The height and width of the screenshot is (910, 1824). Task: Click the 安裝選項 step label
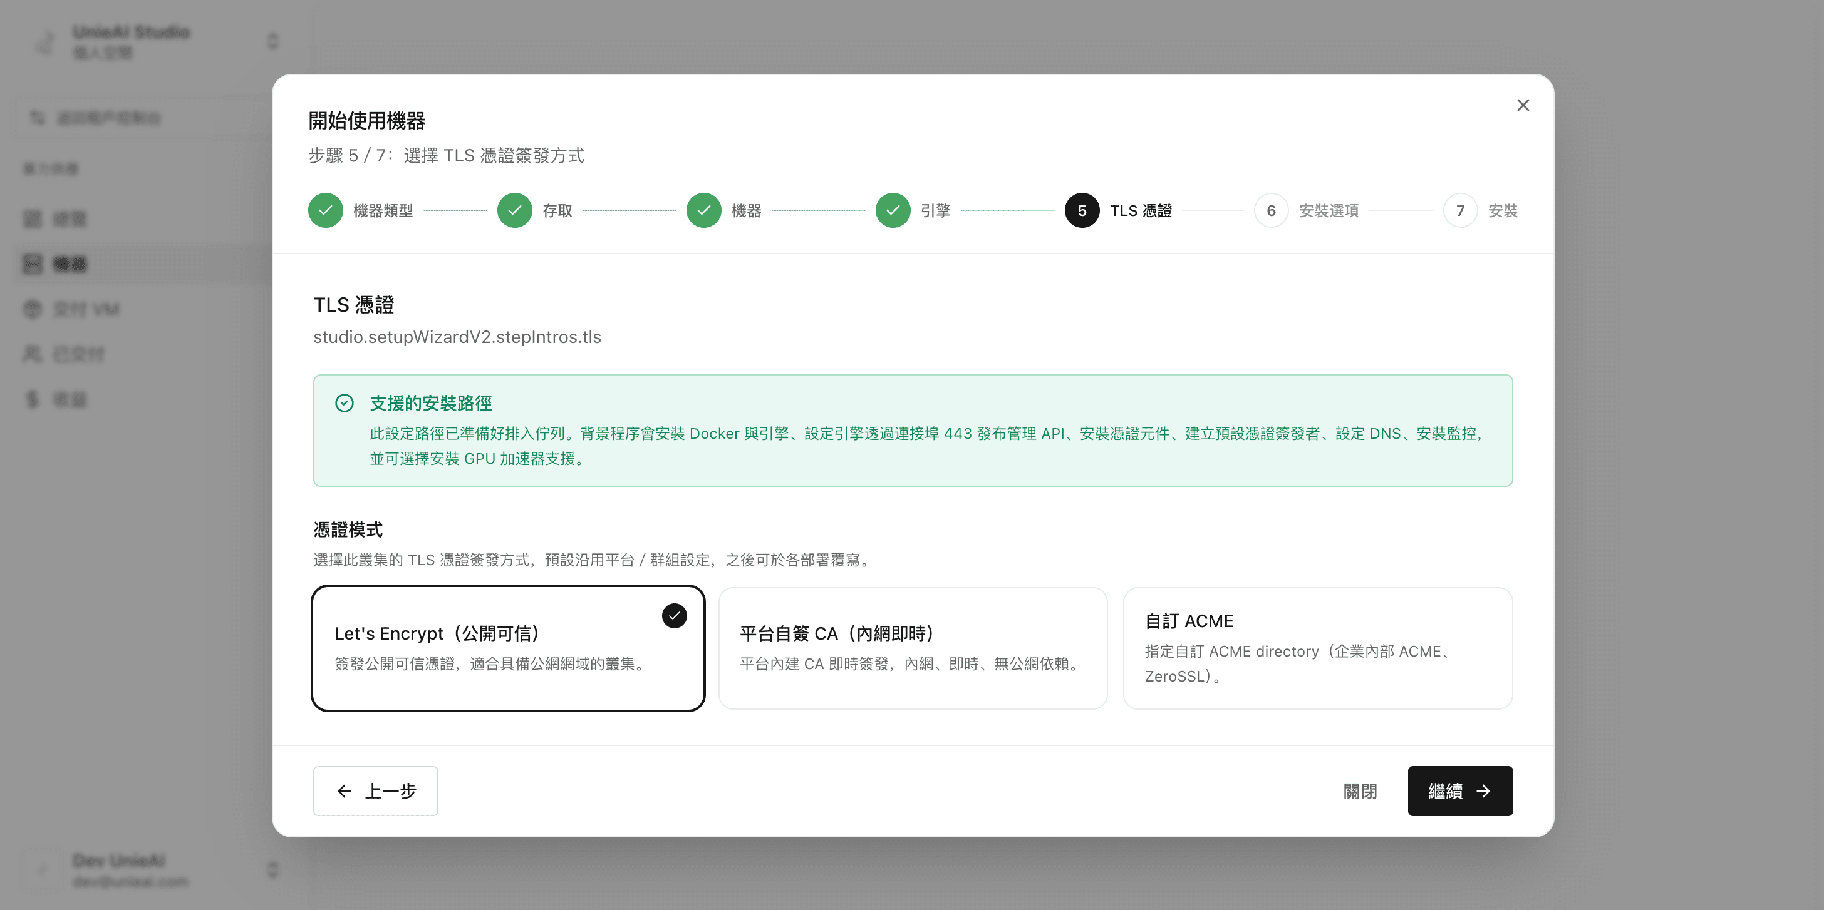pos(1329,211)
